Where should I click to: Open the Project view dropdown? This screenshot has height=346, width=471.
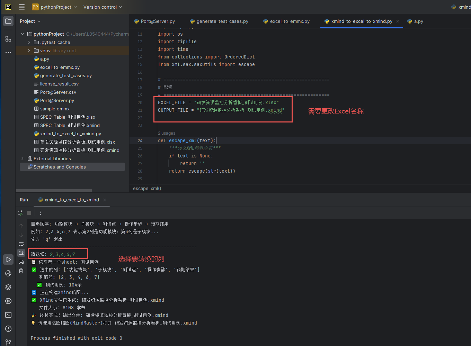30,21
